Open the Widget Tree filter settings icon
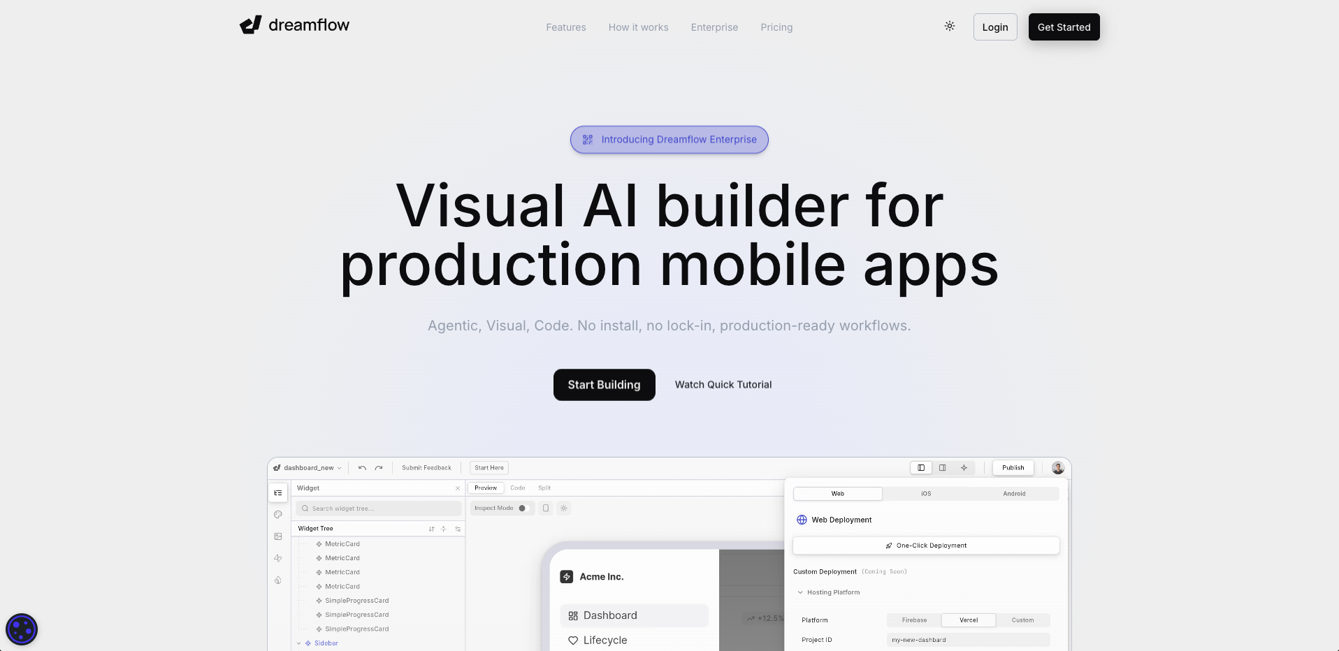The width and height of the screenshot is (1339, 651). coord(458,529)
